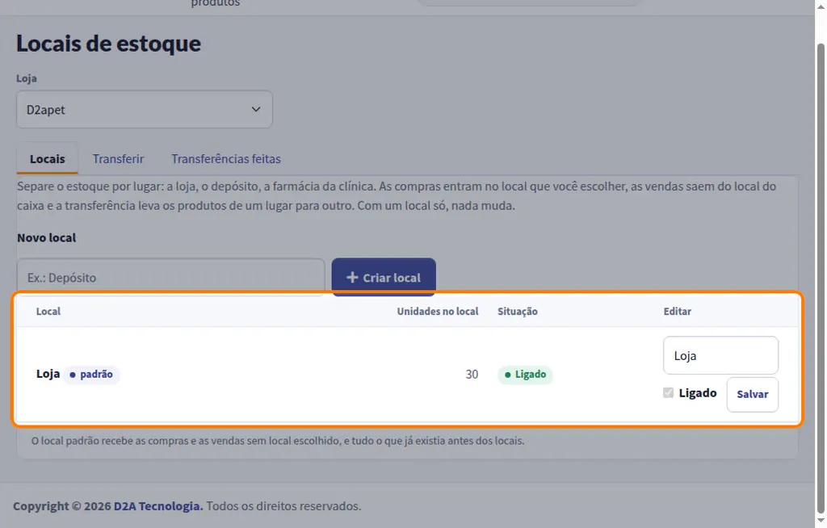Viewport: 827px width, 528px height.
Task: Switch to the Locais tab
Action: click(48, 159)
